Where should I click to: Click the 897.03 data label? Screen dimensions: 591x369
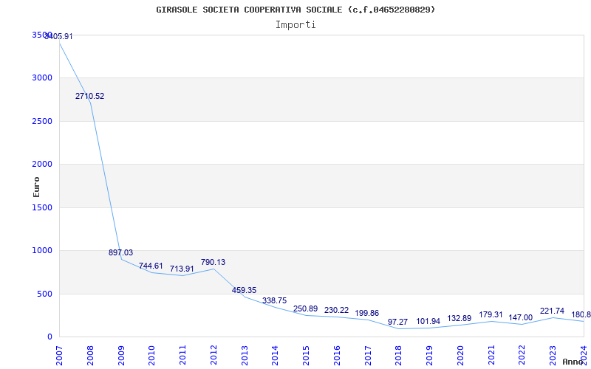pyautogui.click(x=120, y=252)
